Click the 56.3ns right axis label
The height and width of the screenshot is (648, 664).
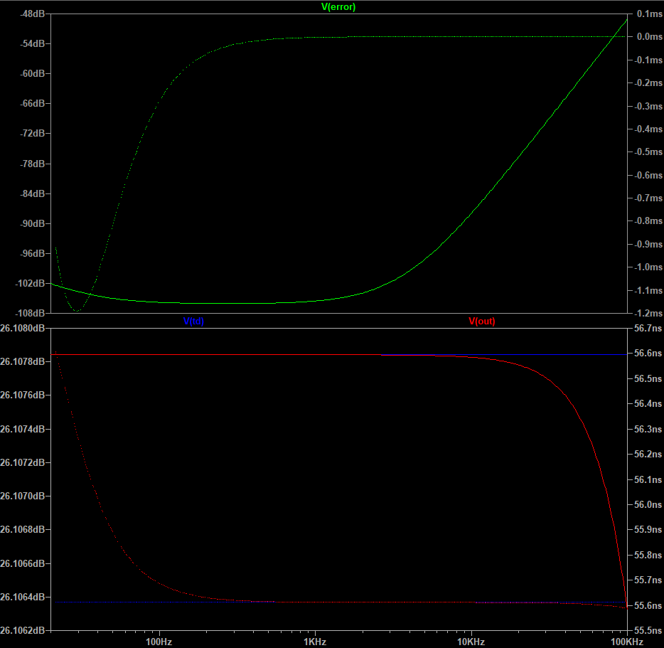[x=648, y=430]
